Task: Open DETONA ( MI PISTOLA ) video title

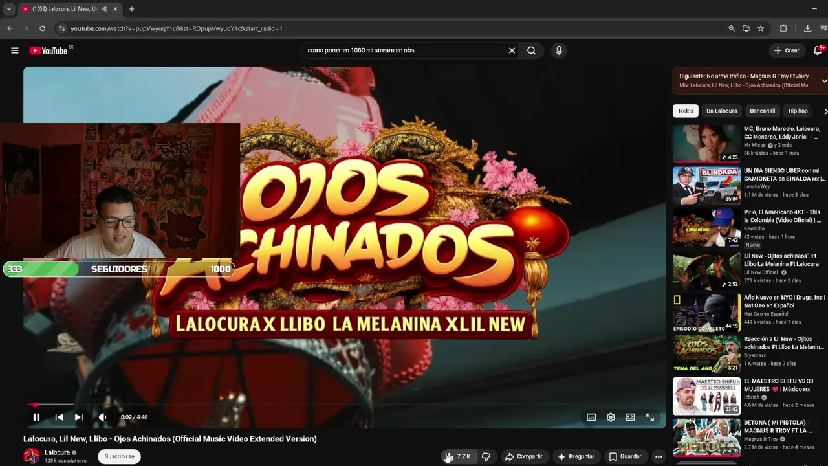Action: click(778, 427)
